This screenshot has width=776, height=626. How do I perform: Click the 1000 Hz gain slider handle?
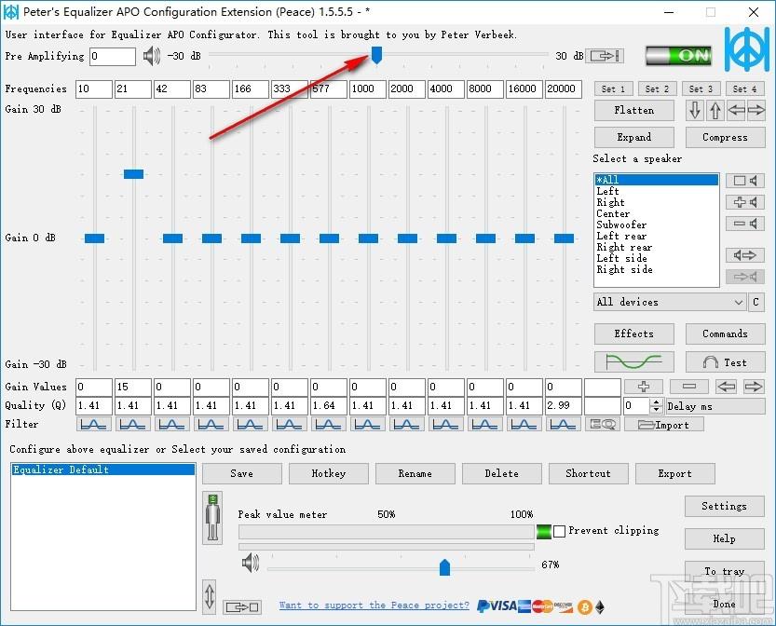point(368,238)
